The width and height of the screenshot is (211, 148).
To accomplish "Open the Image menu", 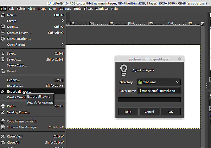I will (x=42, y=9).
